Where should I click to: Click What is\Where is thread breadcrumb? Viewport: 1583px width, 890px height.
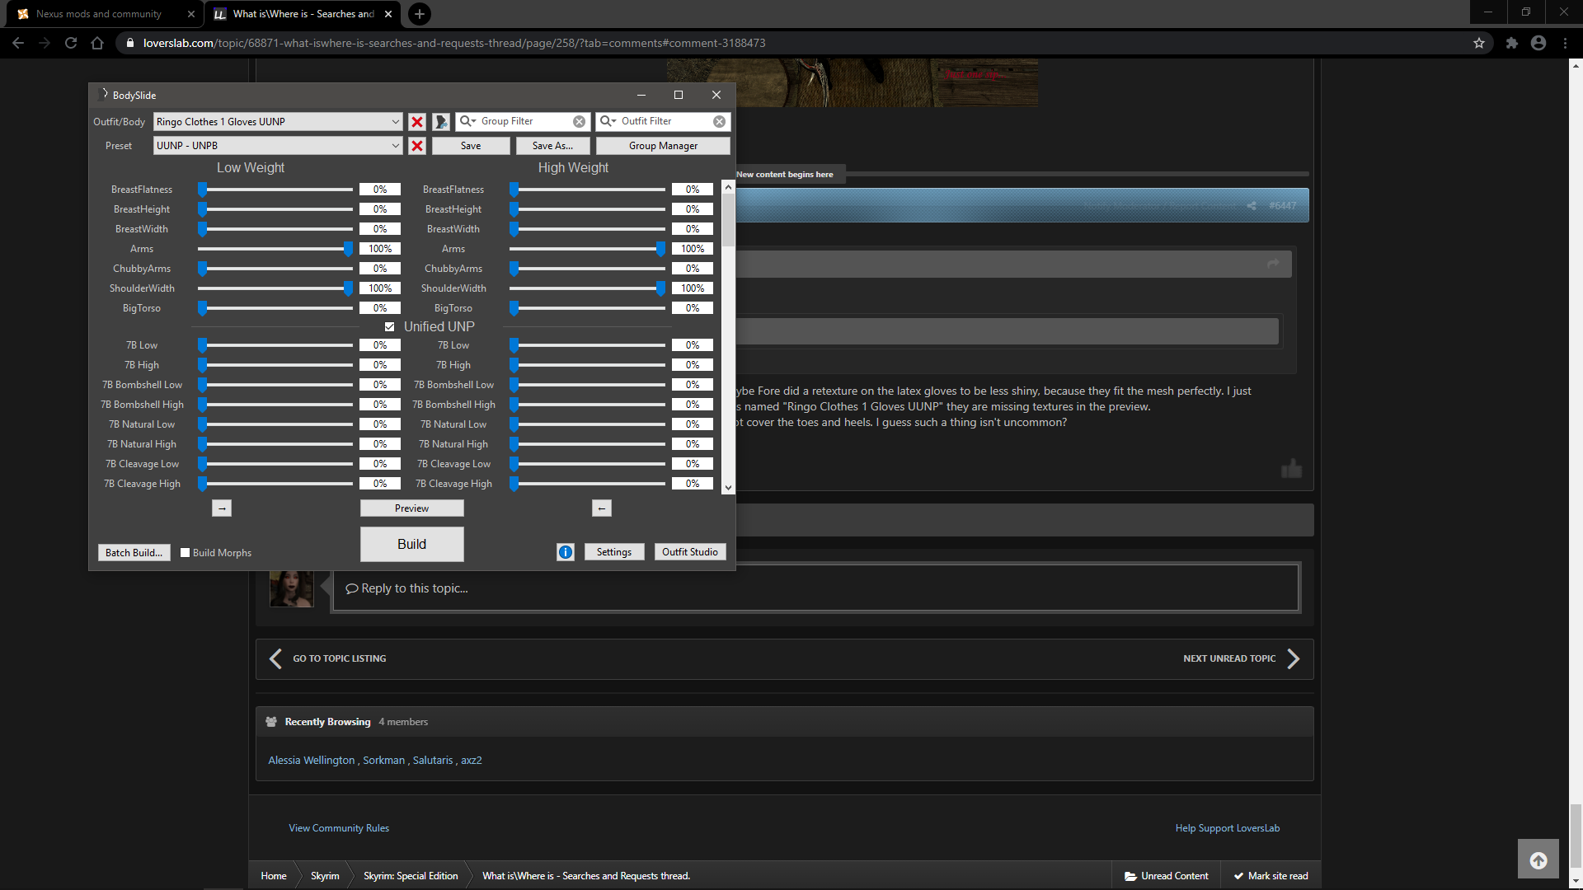(586, 876)
